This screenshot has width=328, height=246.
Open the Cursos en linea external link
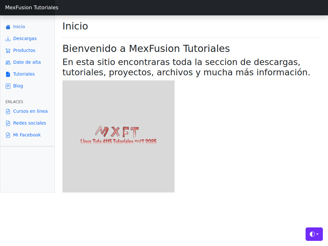click(x=30, y=111)
